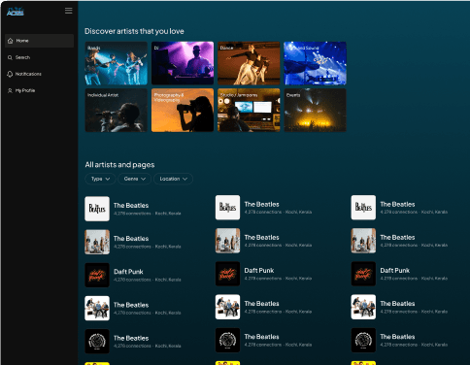
Task: Click the black circular logo avatar, right column
Action: tap(363, 340)
